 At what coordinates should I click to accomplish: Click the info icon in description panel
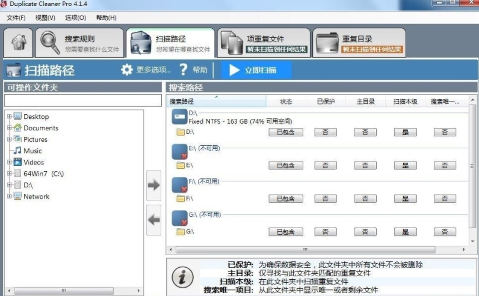tap(182, 277)
